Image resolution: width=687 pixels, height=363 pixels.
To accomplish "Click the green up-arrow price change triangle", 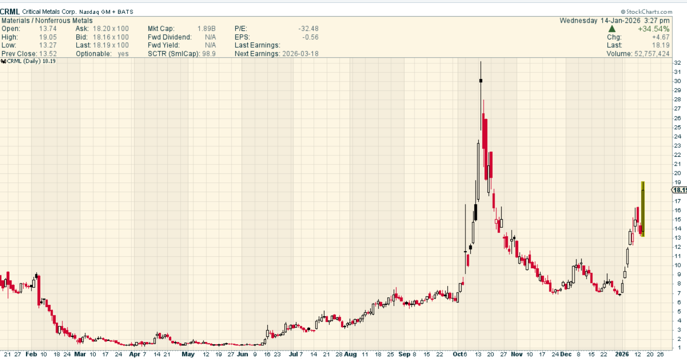I will (x=612, y=29).
